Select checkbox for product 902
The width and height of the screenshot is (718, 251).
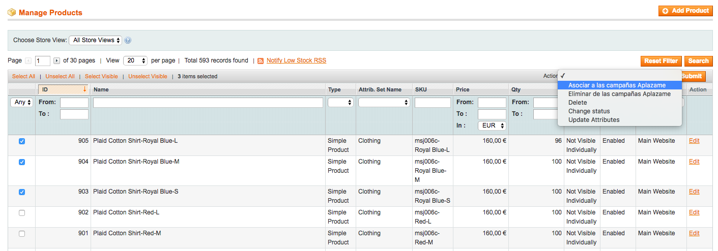click(x=22, y=213)
